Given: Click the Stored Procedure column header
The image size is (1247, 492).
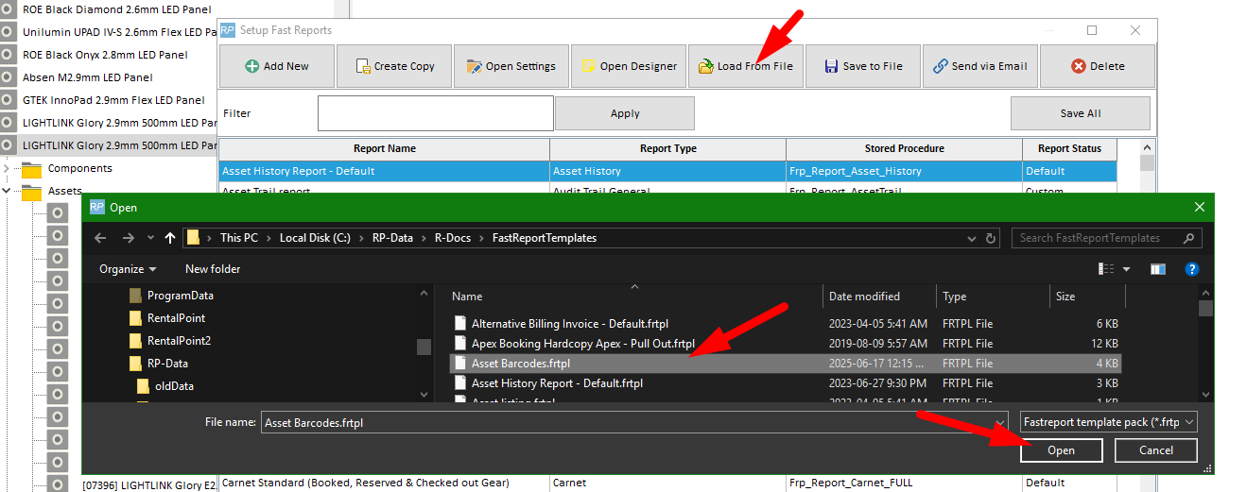Looking at the screenshot, I should point(904,149).
